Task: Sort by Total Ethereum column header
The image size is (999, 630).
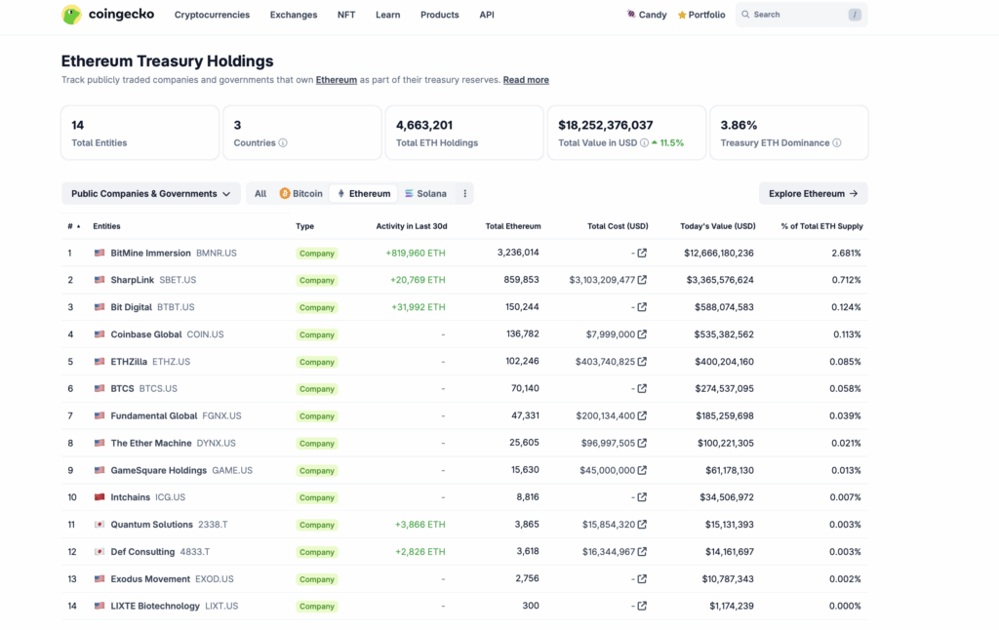Action: point(513,226)
